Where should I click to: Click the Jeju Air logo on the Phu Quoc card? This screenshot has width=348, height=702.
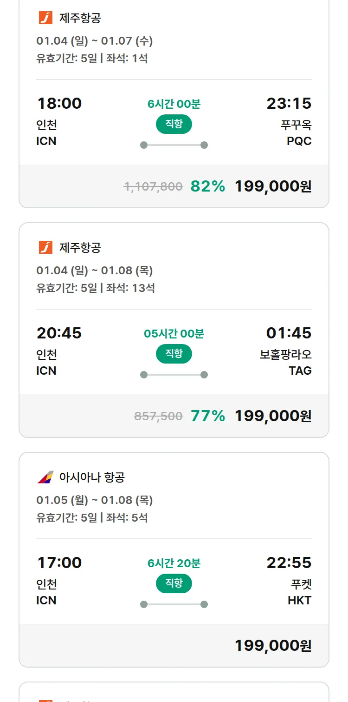(45, 18)
